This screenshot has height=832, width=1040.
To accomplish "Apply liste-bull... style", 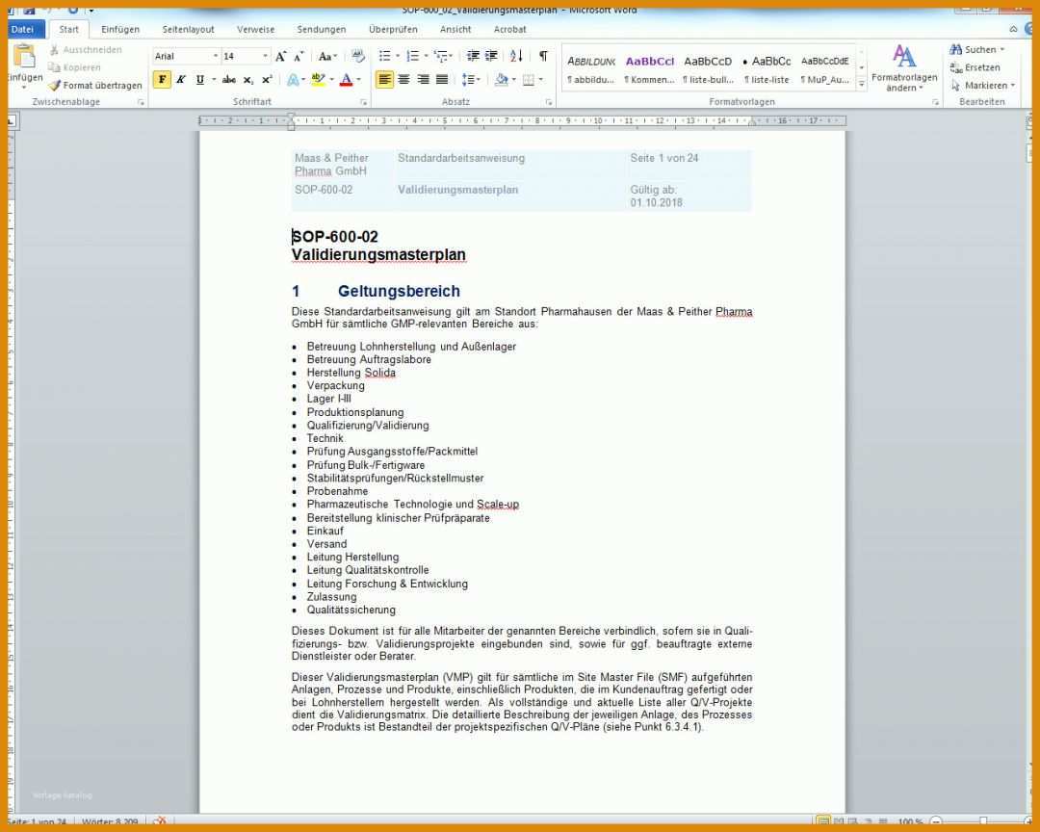I will [708, 69].
